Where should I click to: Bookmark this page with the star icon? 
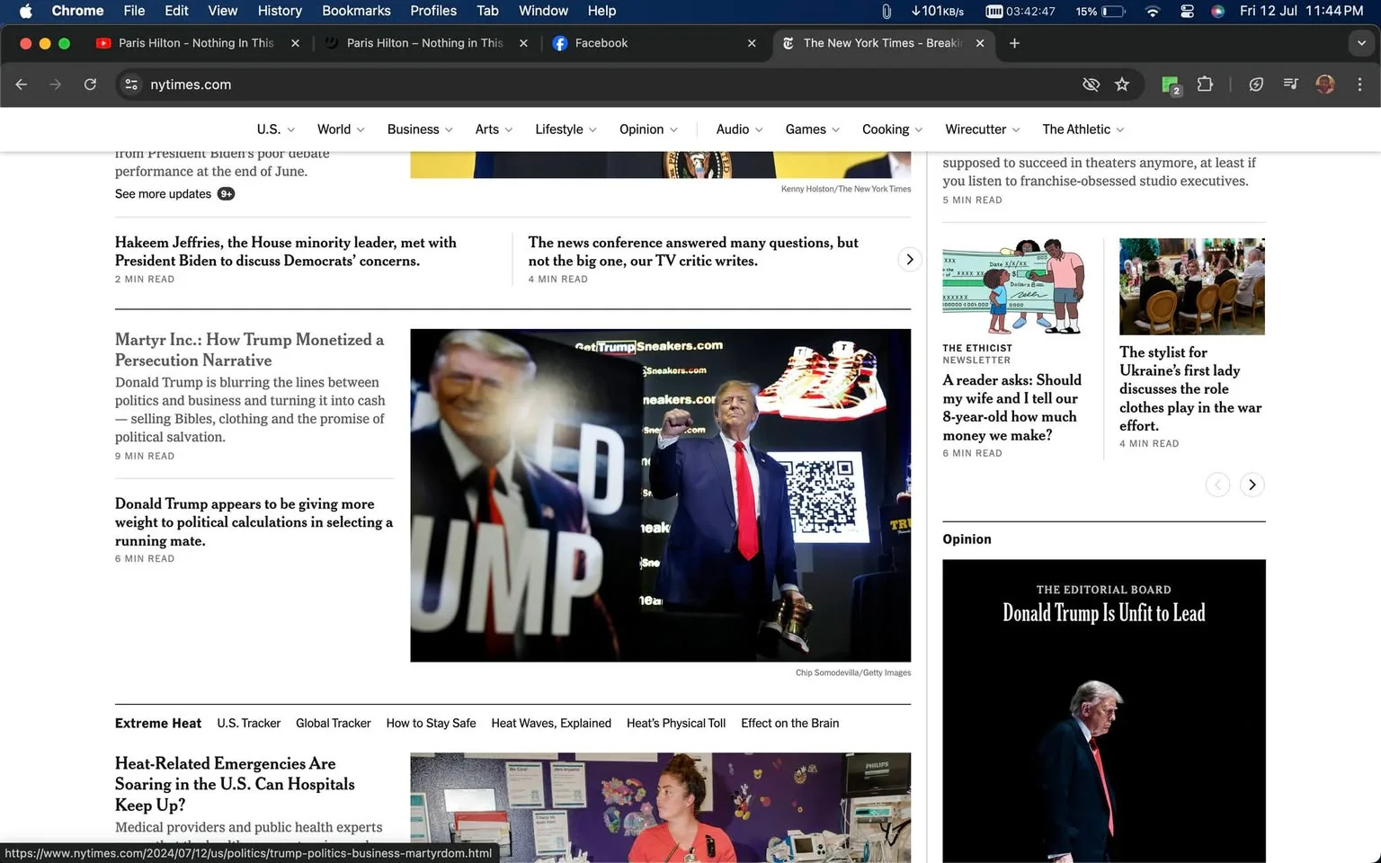tap(1122, 85)
